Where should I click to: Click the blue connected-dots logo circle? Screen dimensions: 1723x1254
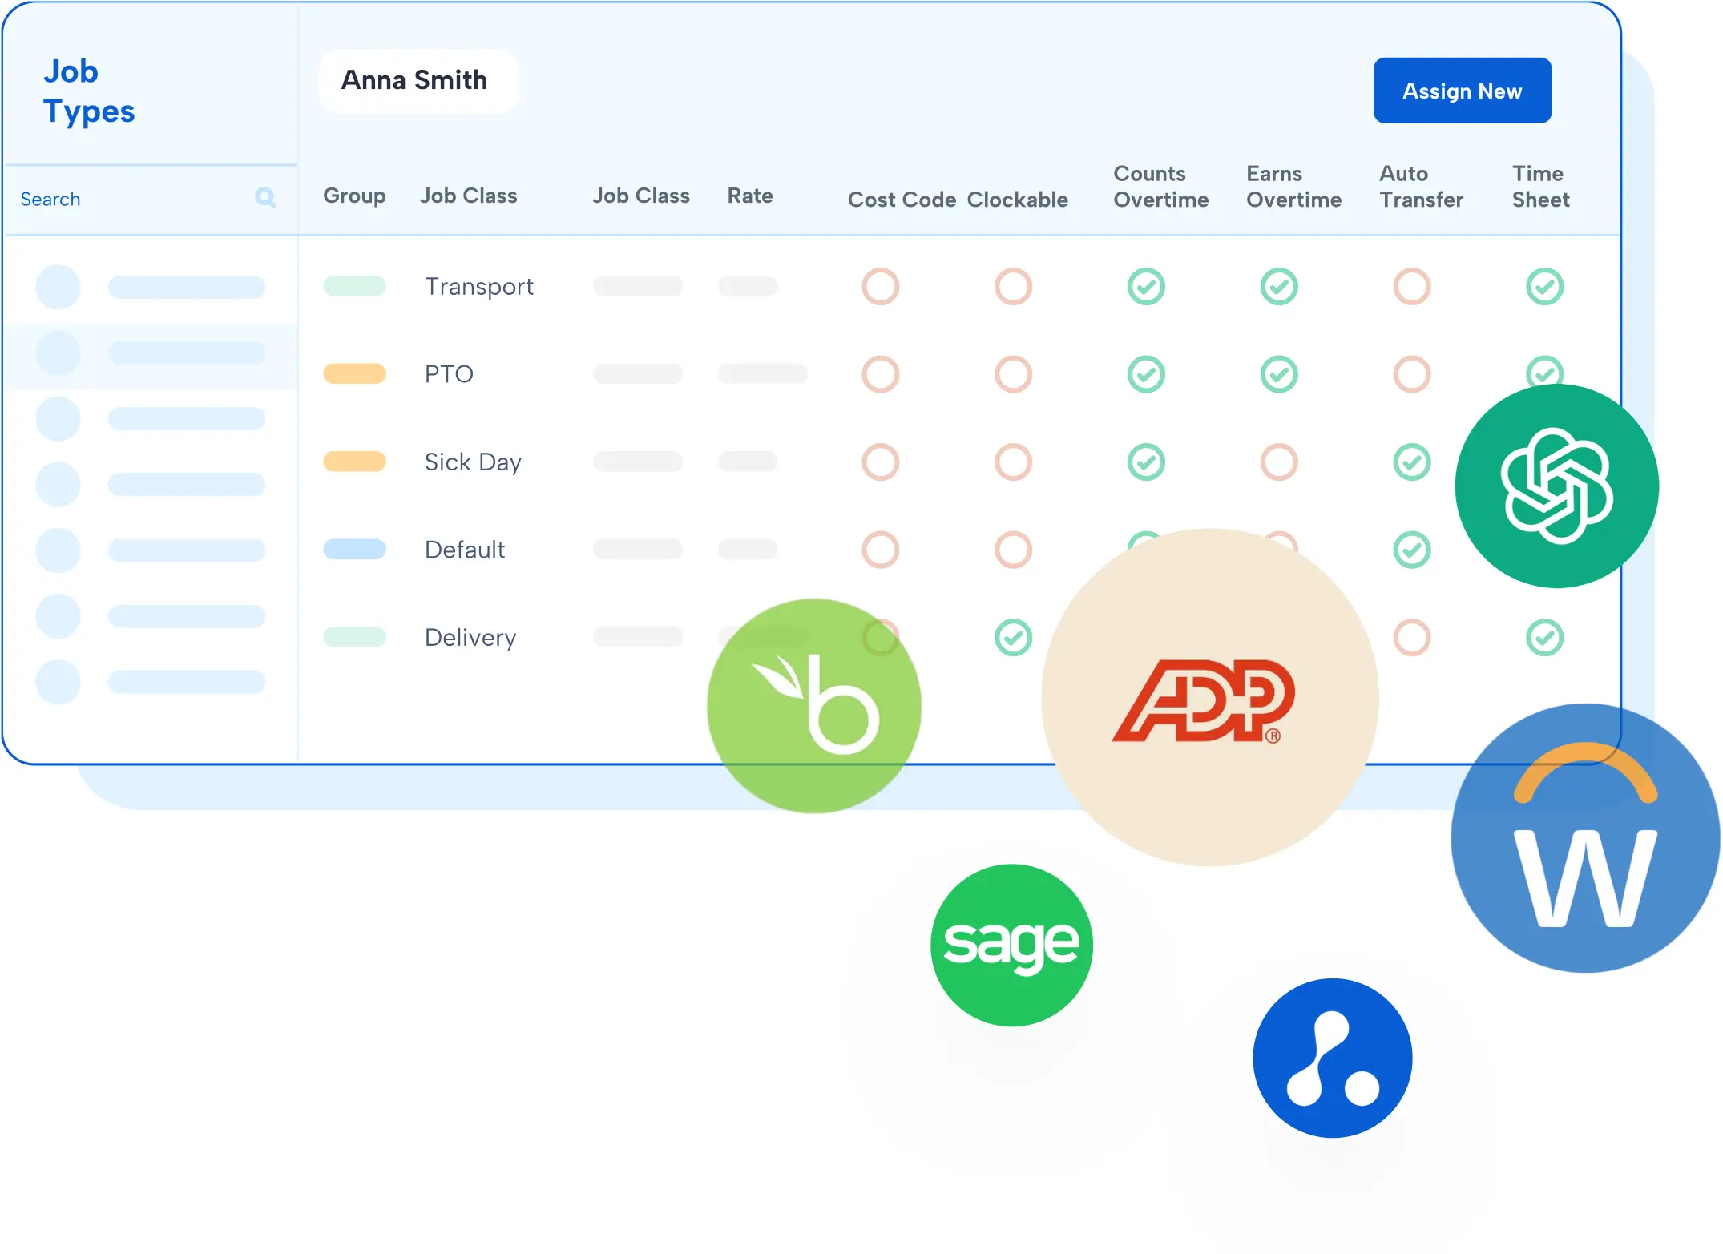click(x=1333, y=1058)
